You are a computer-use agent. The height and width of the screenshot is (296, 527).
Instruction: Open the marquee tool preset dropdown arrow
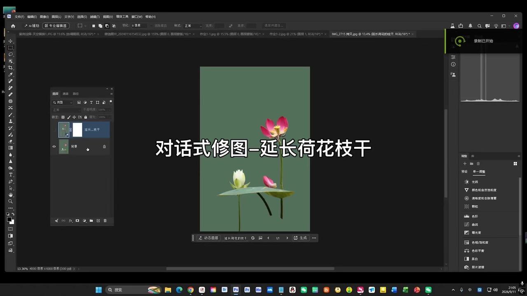85,26
